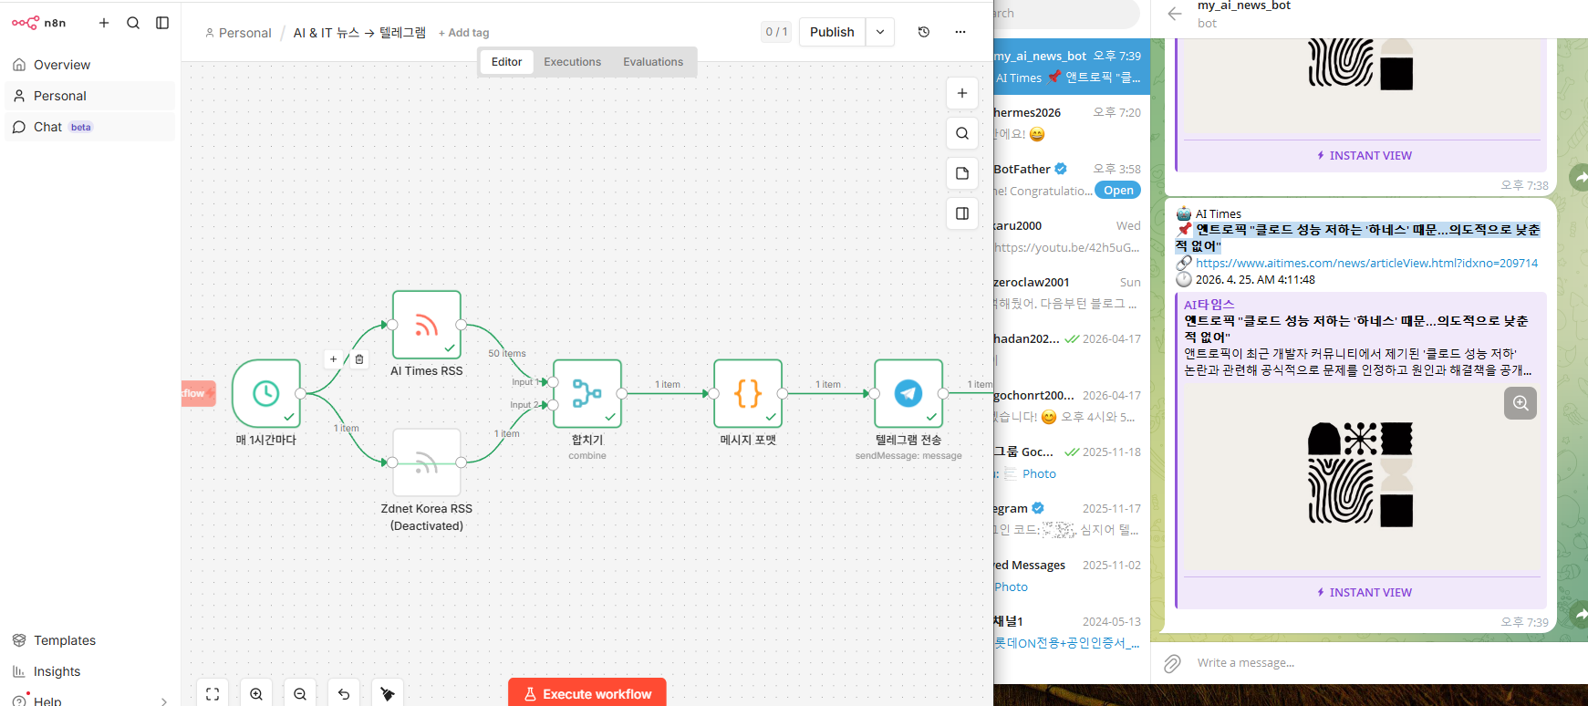Click the reset zoom icon
Image resolution: width=1588 pixels, height=706 pixels.
[x=344, y=694]
